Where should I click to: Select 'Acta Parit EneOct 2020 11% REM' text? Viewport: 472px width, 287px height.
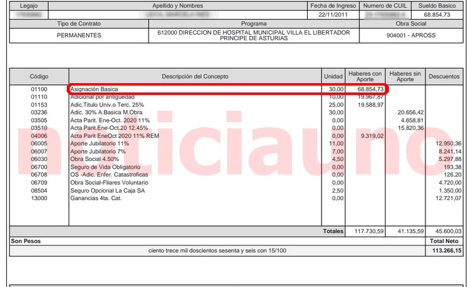pyautogui.click(x=115, y=136)
